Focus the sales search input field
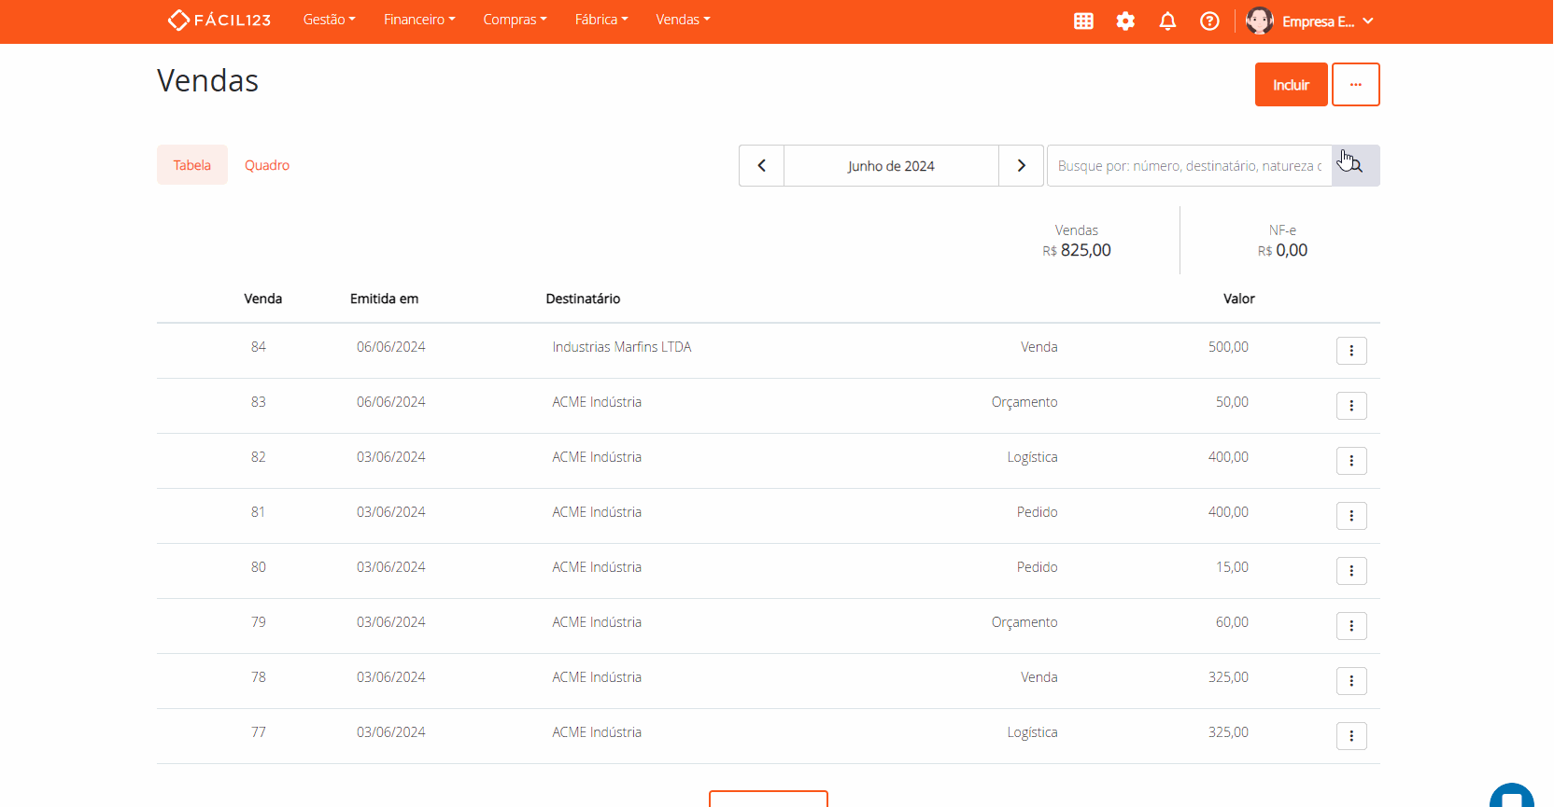This screenshot has width=1554, height=807. pos(1189,166)
